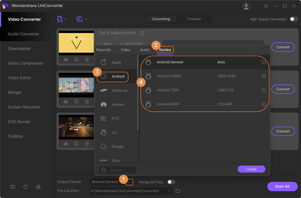301x198 pixels.
Task: Expand the Output Format dropdown
Action: (x=130, y=182)
